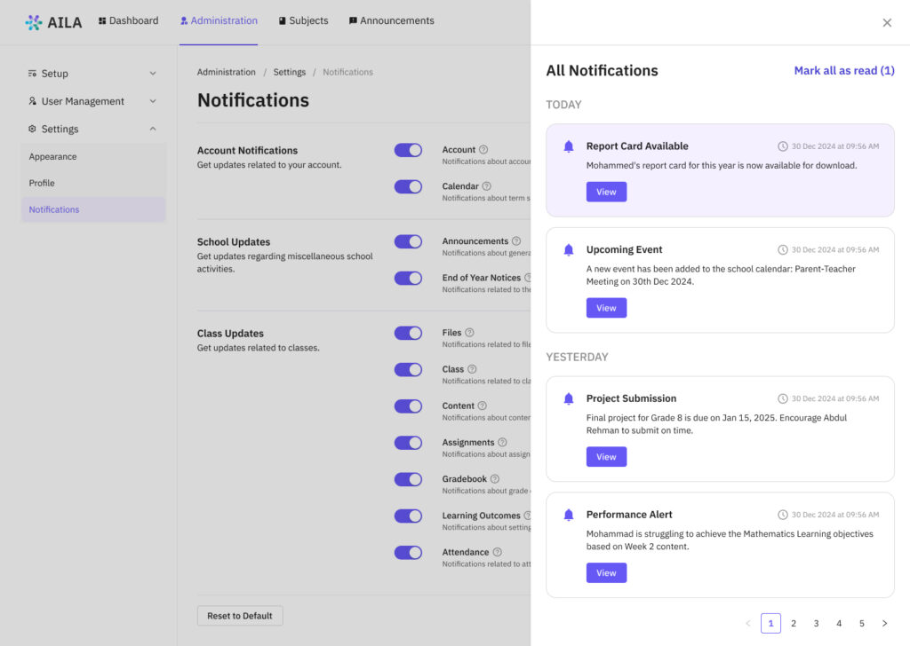Viewport: 910px width, 646px height.
Task: Click the bell icon on Report Card Available
Action: coord(569,146)
